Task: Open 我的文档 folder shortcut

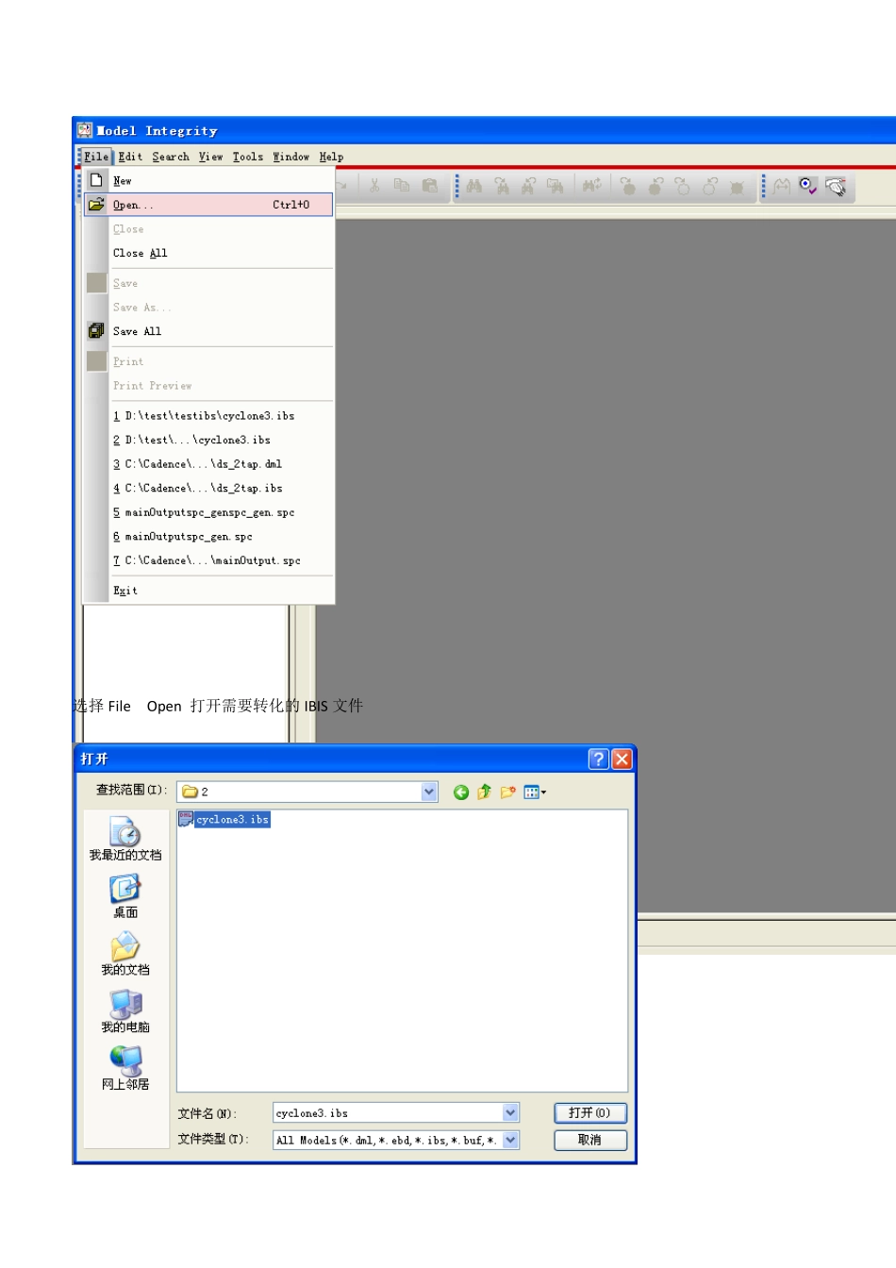Action: pyautogui.click(x=125, y=954)
